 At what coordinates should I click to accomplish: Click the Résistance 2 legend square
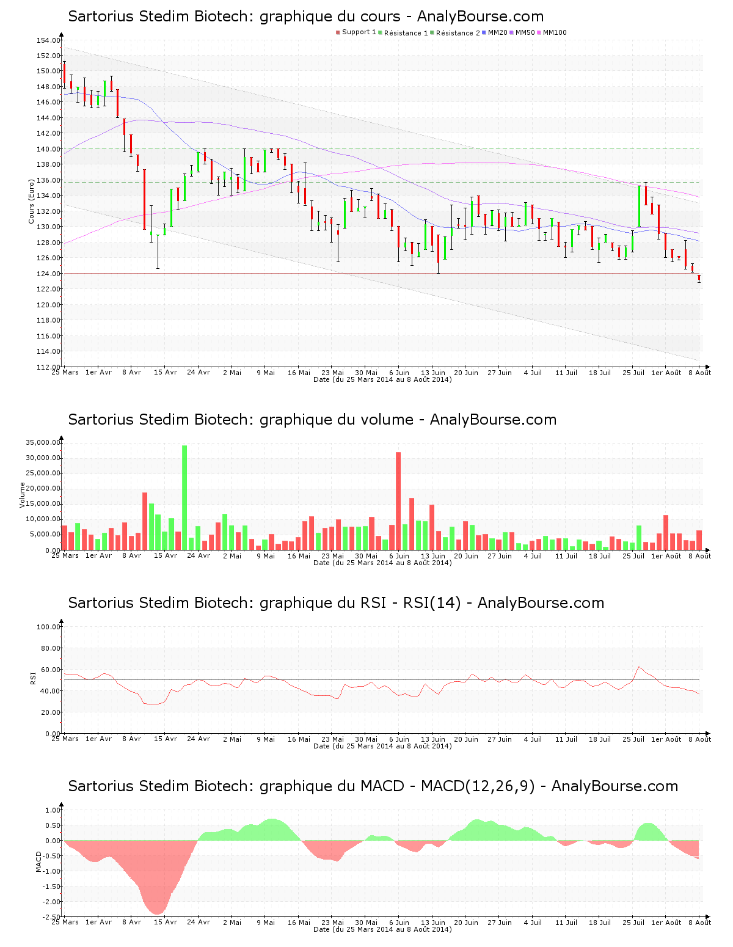[432, 32]
